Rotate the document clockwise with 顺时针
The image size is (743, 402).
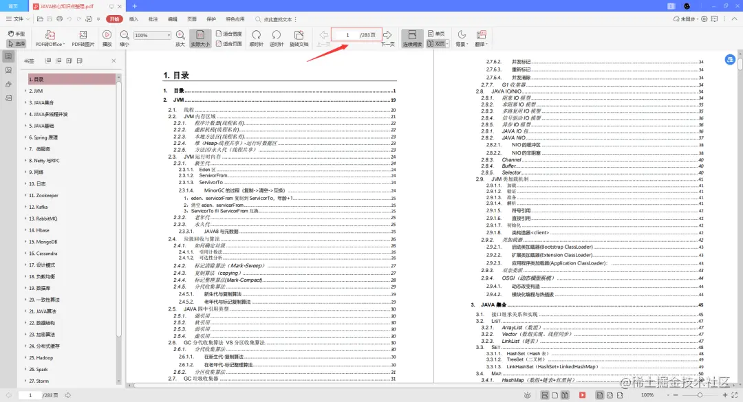coord(256,36)
